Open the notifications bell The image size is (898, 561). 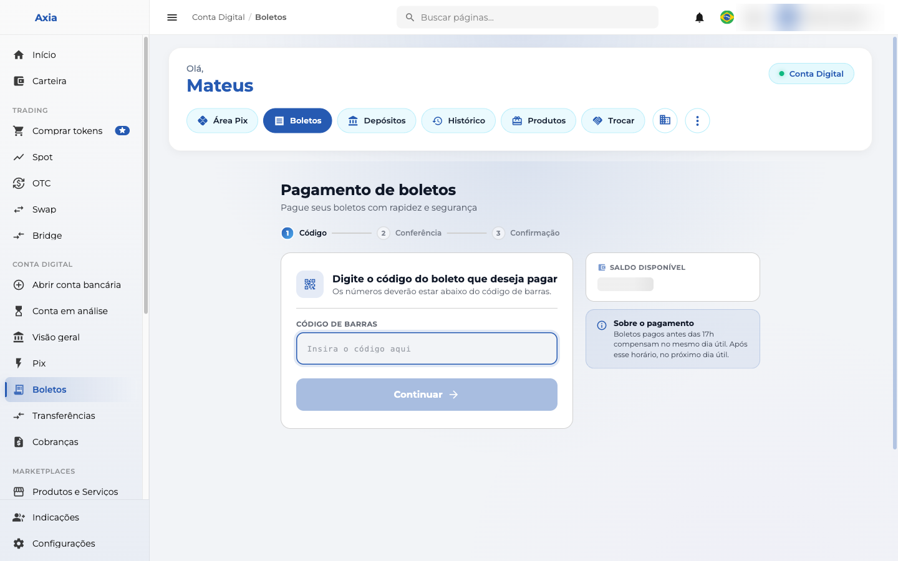pos(700,17)
